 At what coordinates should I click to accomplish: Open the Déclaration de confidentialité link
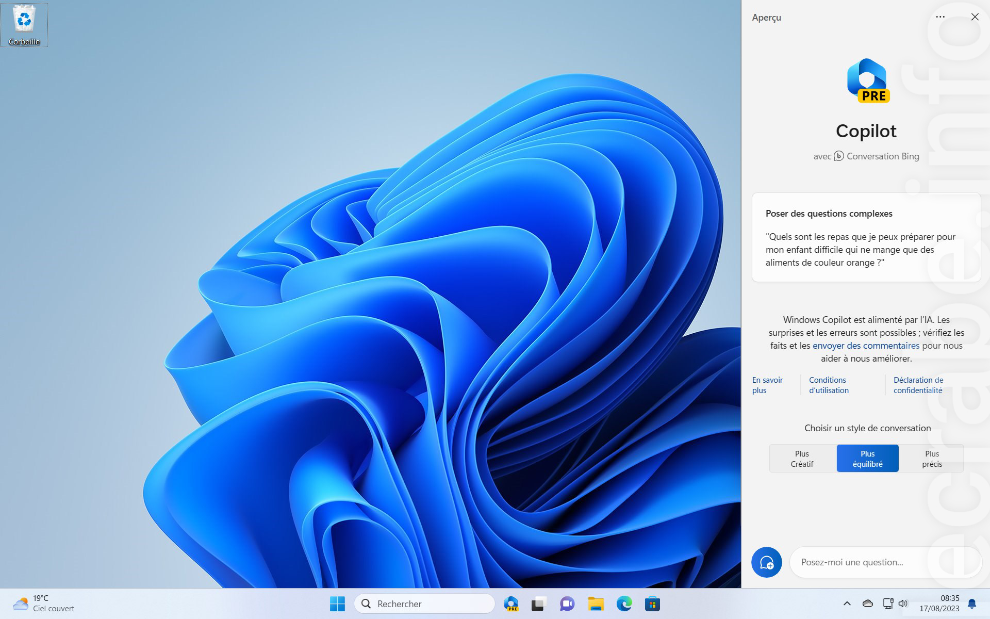(918, 385)
